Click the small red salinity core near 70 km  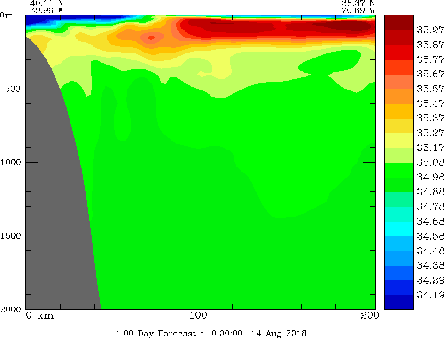(151, 38)
